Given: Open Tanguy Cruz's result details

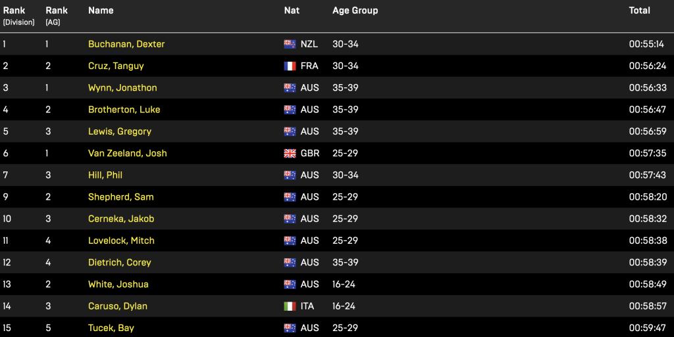Looking at the screenshot, I should pos(116,66).
